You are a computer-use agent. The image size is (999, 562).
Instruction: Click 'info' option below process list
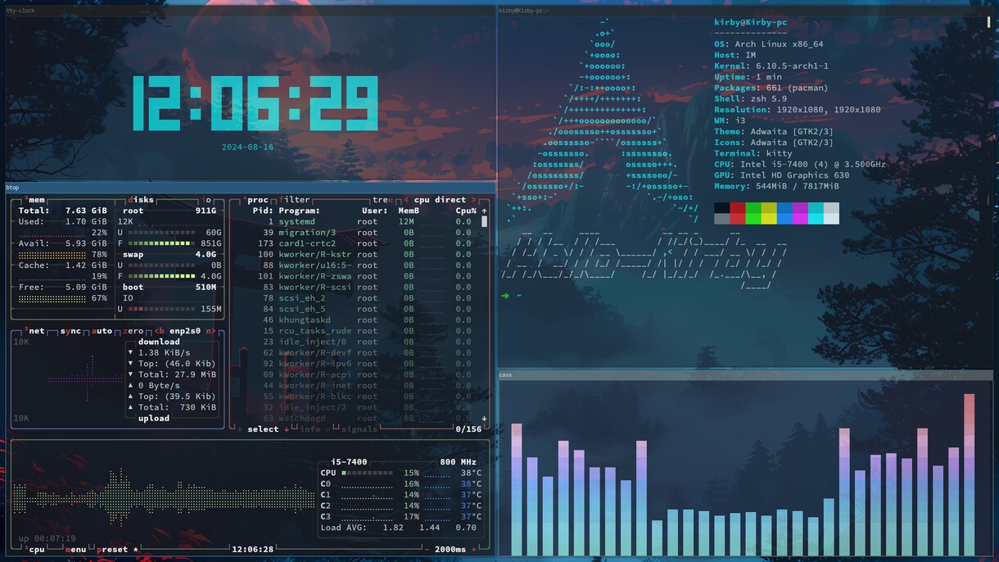310,429
